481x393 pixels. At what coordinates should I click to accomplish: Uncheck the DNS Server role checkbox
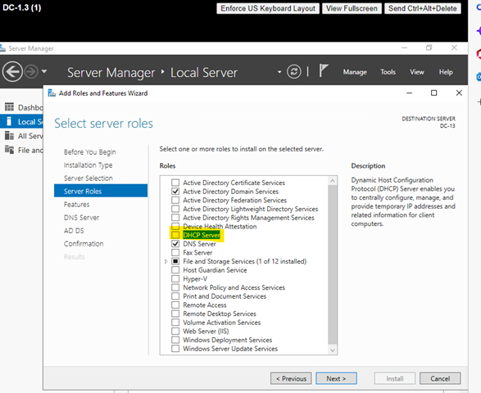point(175,244)
